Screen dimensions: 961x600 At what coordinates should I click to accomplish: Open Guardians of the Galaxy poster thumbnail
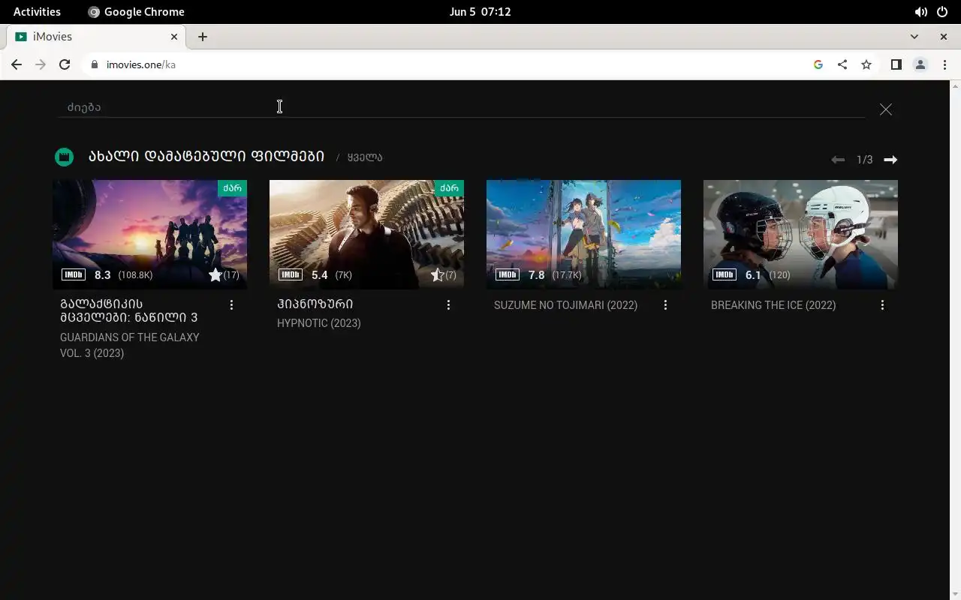[150, 234]
